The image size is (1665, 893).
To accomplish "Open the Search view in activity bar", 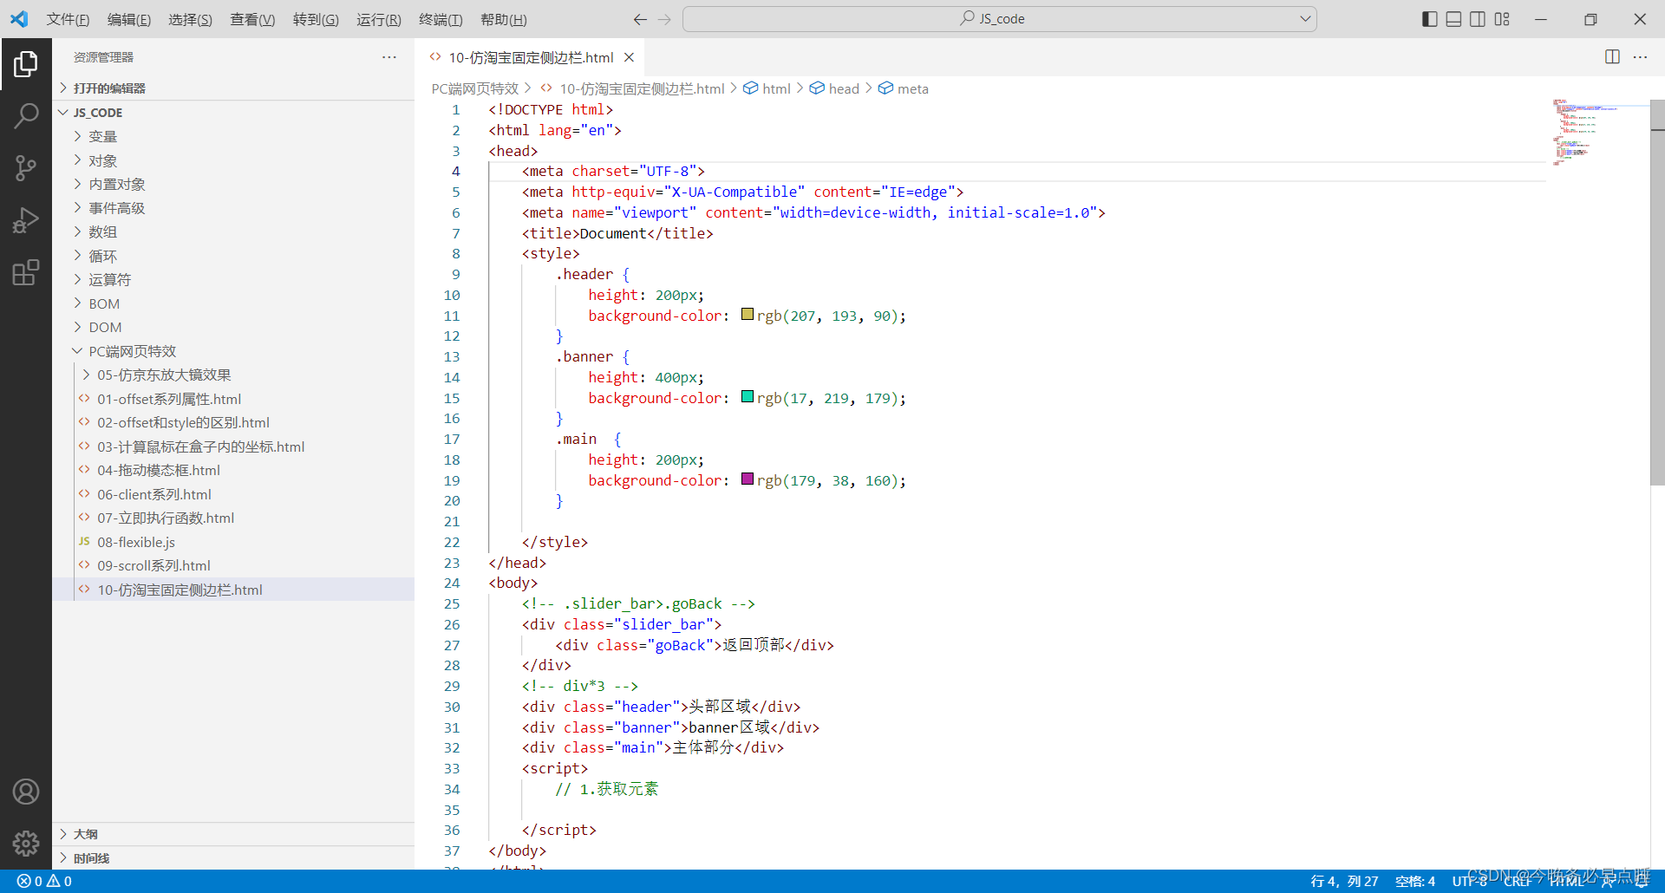I will [26, 115].
